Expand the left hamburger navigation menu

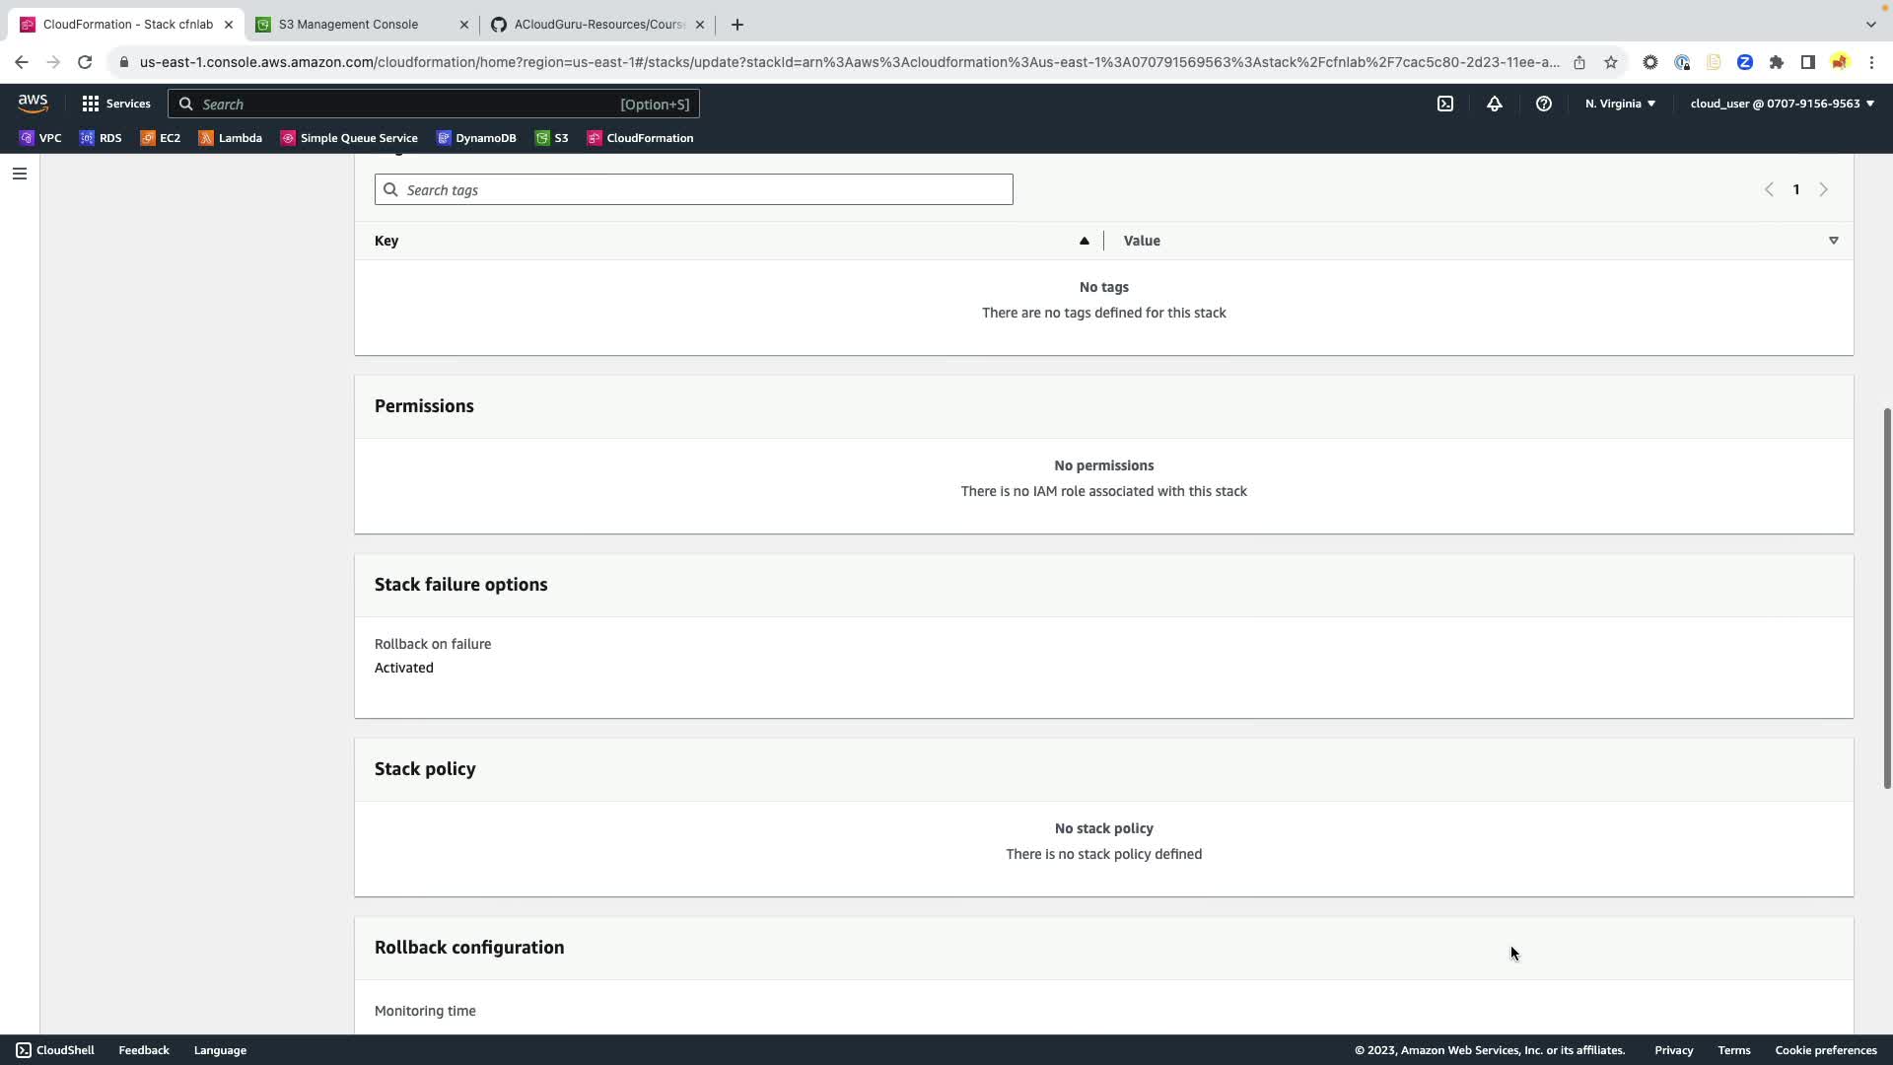[x=19, y=174]
